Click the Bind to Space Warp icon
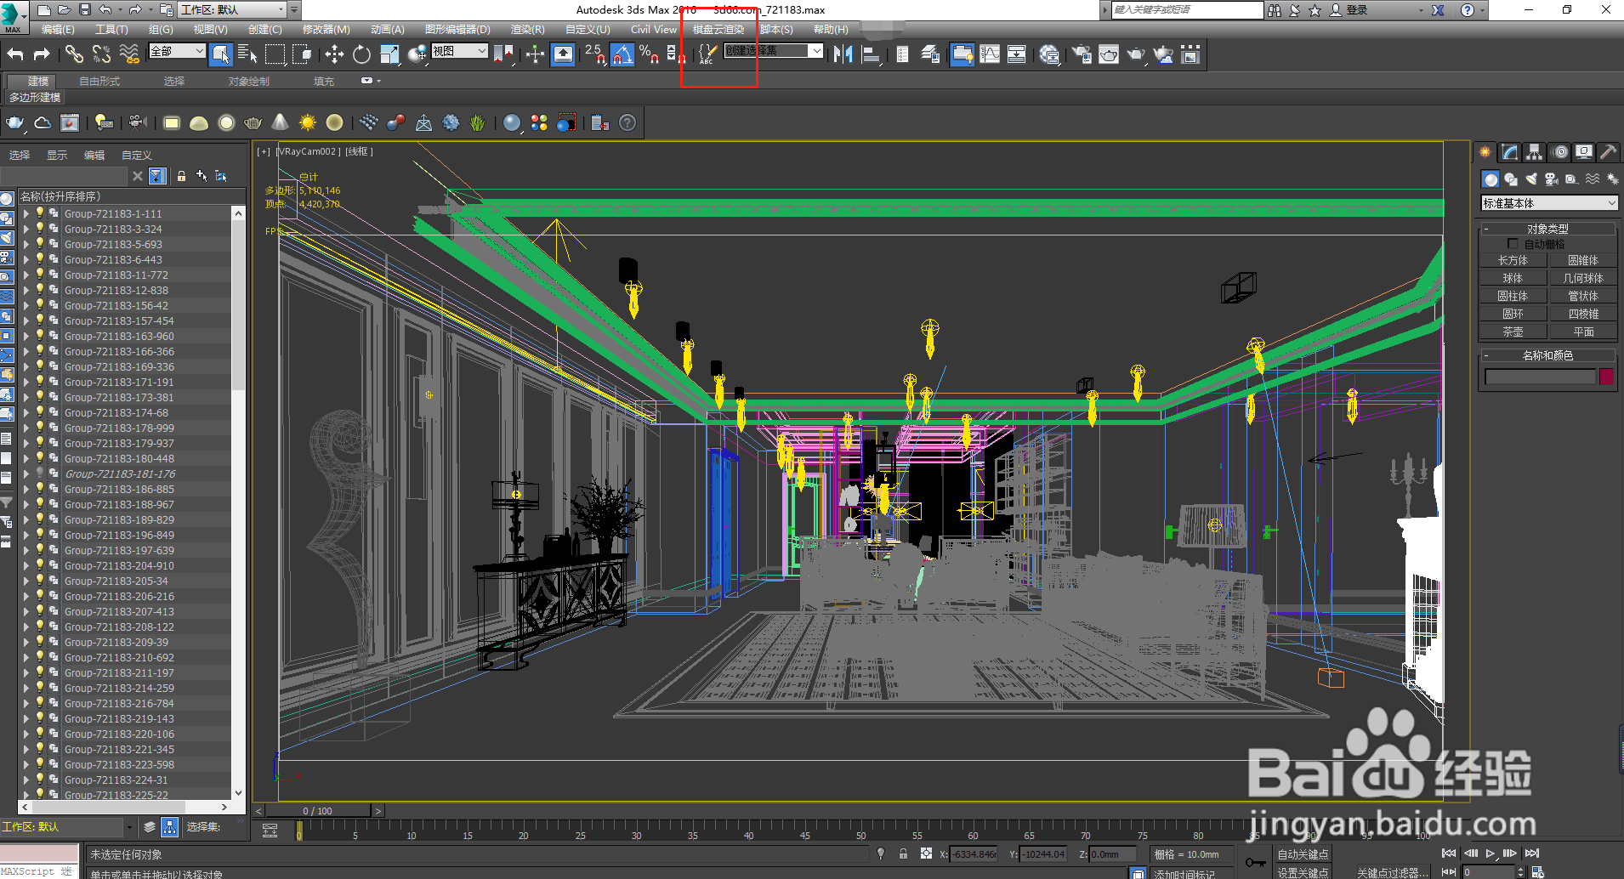Viewport: 1624px width, 879px height. [129, 54]
